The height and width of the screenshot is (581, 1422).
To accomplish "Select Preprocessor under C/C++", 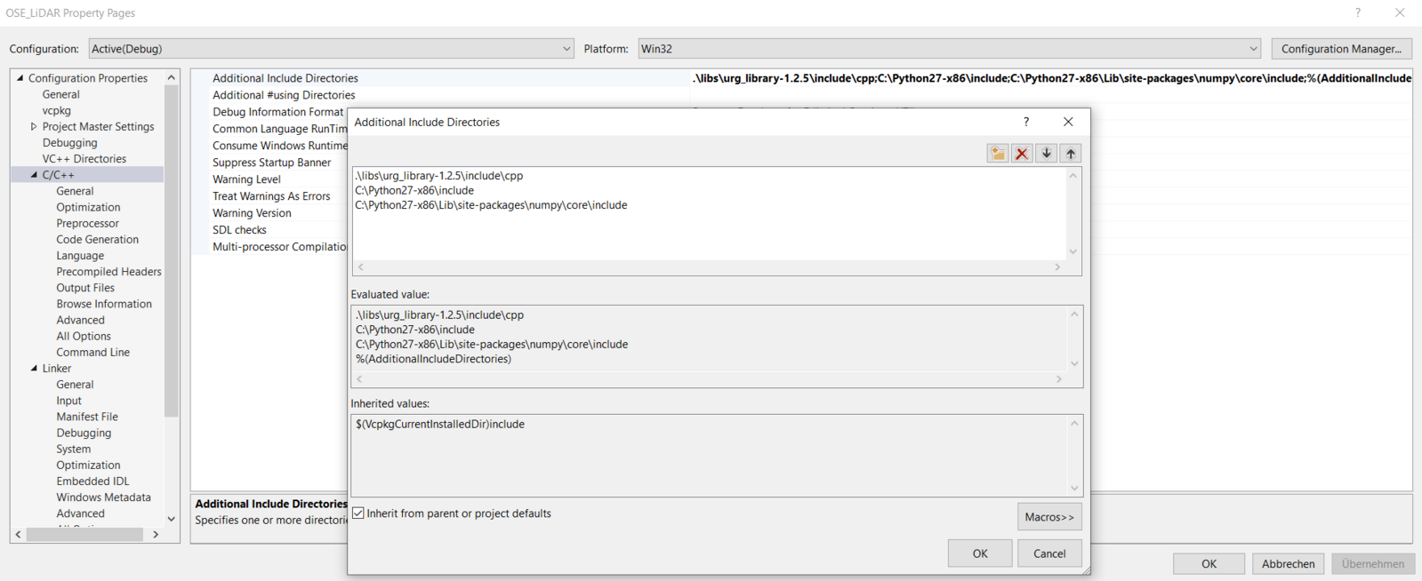I will pyautogui.click(x=87, y=223).
